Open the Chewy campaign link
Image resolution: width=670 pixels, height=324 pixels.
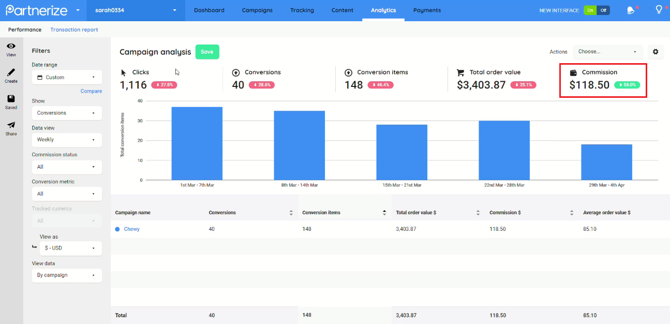tap(131, 229)
